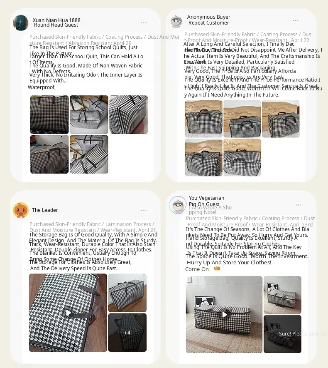Play The Leader's houndstooth bag video

[x=68, y=313]
